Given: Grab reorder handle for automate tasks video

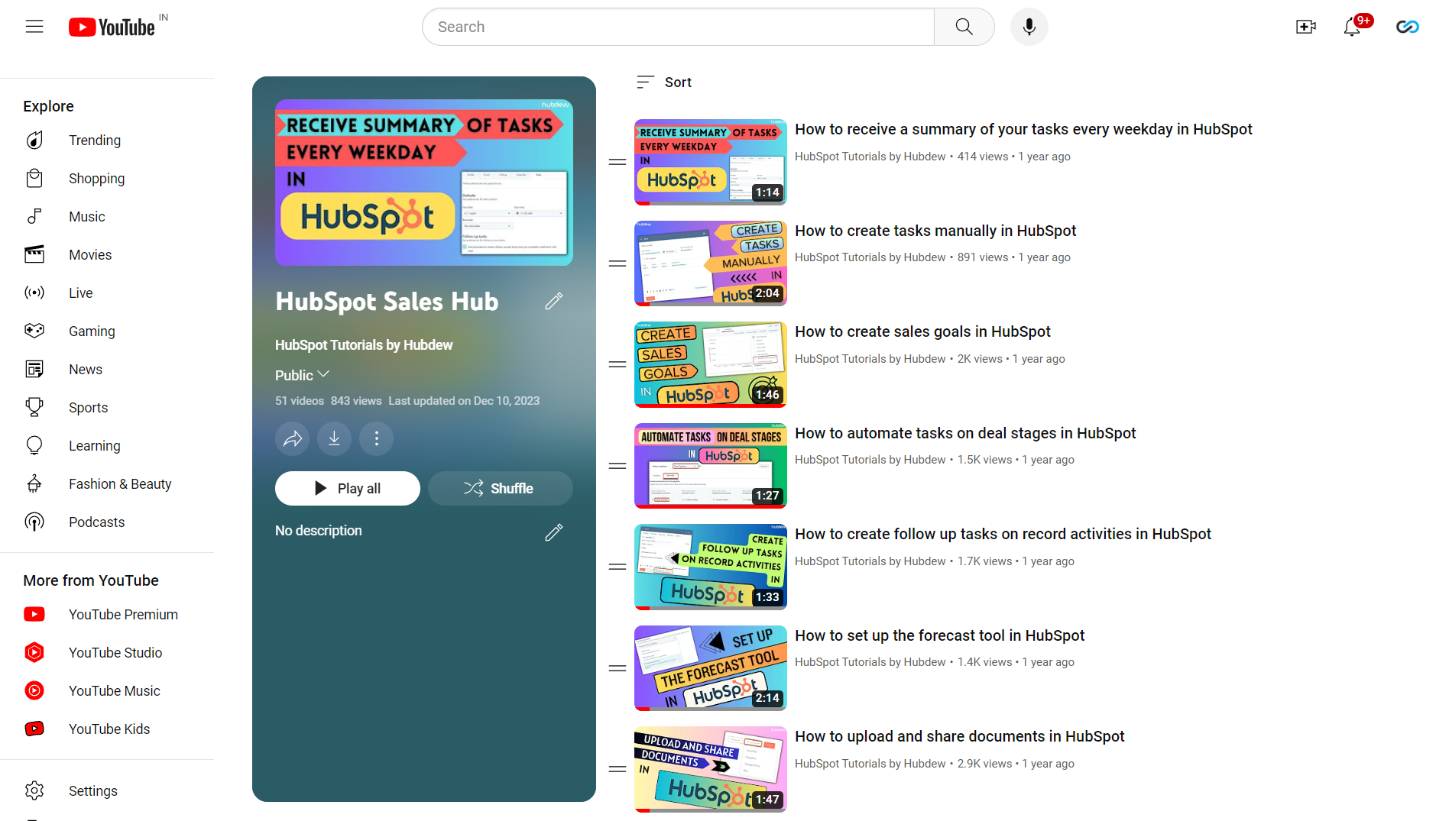Looking at the screenshot, I should coord(618,466).
